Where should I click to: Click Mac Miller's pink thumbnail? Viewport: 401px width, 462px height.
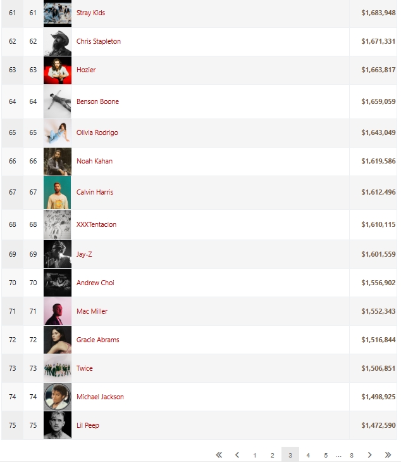[58, 311]
